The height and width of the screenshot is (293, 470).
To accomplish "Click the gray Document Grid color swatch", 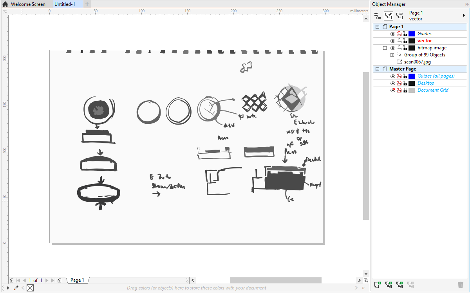I will click(x=412, y=90).
